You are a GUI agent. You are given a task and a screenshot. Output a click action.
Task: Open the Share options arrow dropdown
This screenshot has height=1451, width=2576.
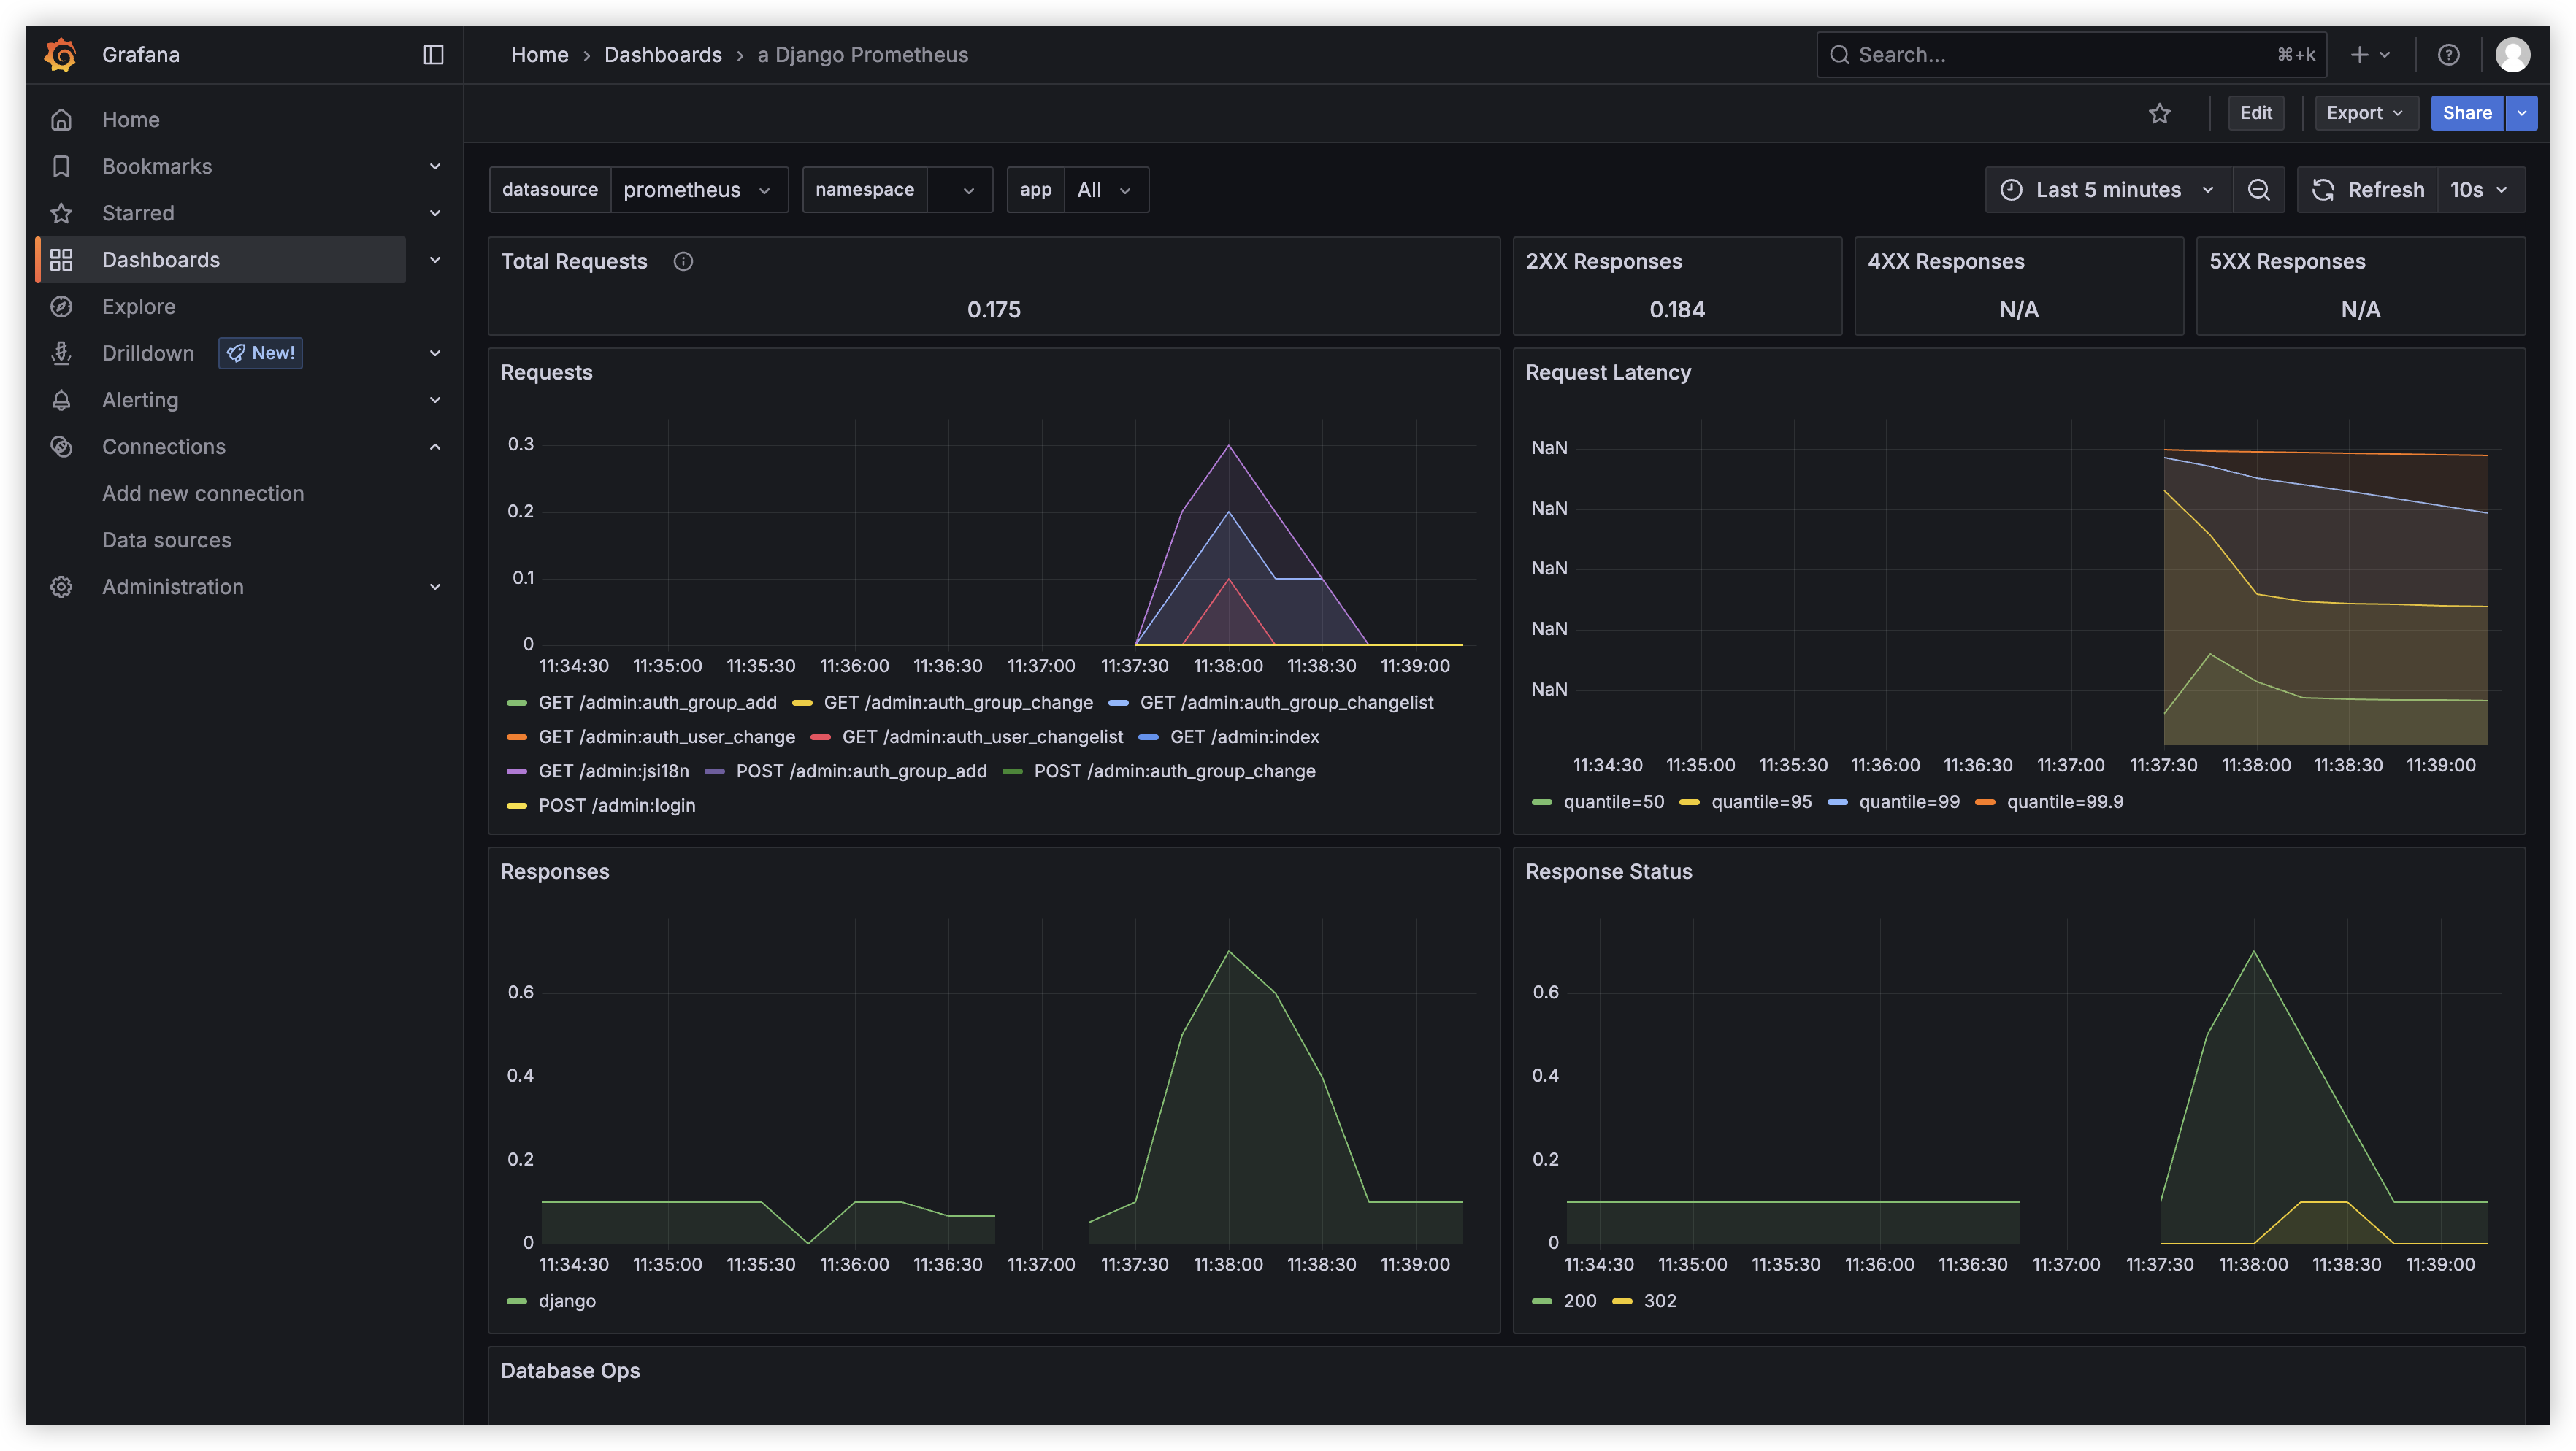[x=2522, y=113]
